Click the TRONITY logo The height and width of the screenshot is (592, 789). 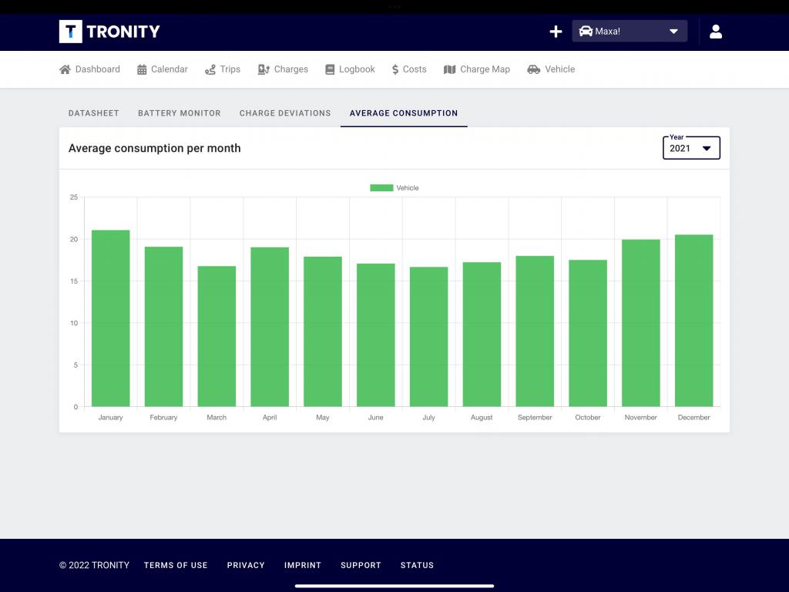pyautogui.click(x=109, y=31)
